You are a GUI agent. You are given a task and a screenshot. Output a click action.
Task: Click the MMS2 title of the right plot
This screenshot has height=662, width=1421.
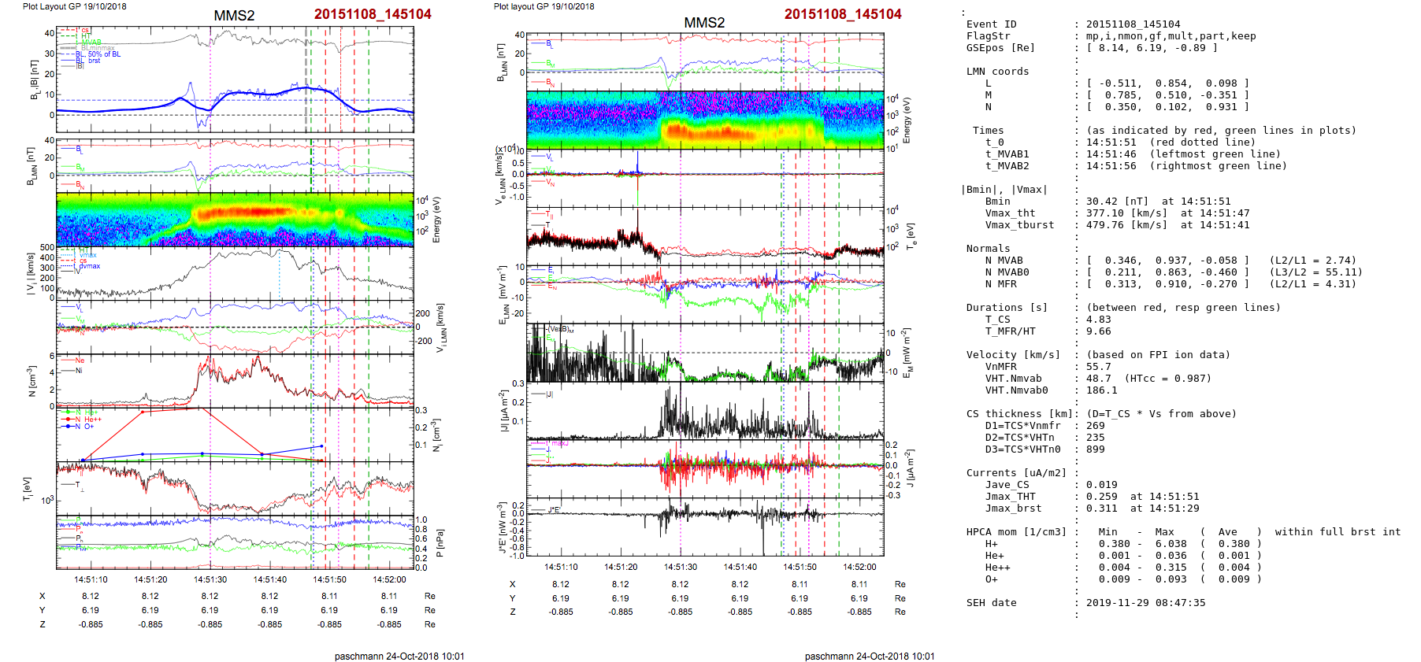[703, 23]
